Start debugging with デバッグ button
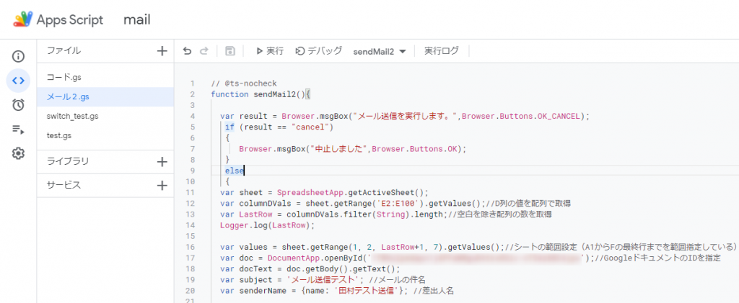 point(318,51)
